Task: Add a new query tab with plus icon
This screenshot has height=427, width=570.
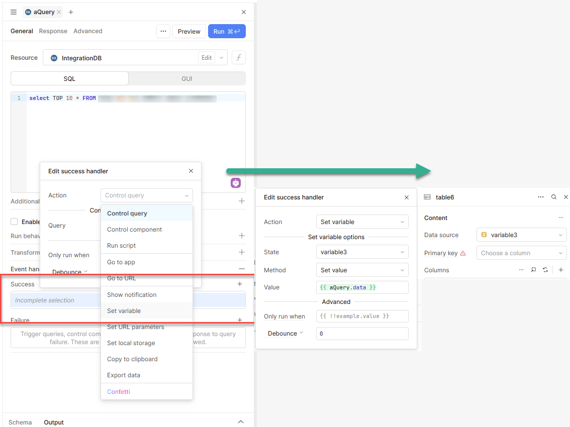Action: 71,12
